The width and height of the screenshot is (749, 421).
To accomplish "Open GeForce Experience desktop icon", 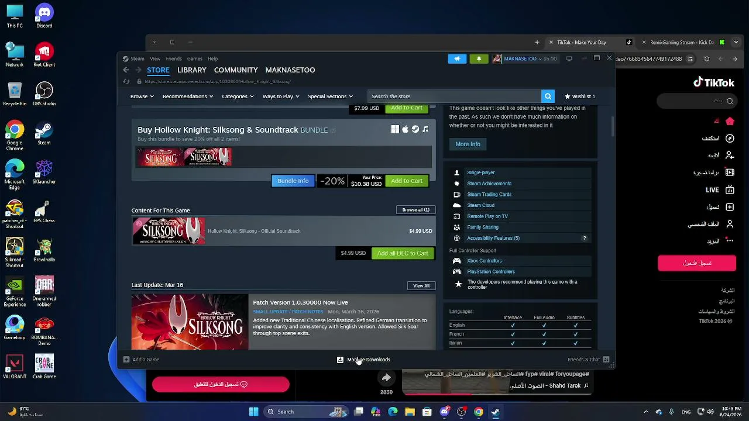I will (15, 292).
